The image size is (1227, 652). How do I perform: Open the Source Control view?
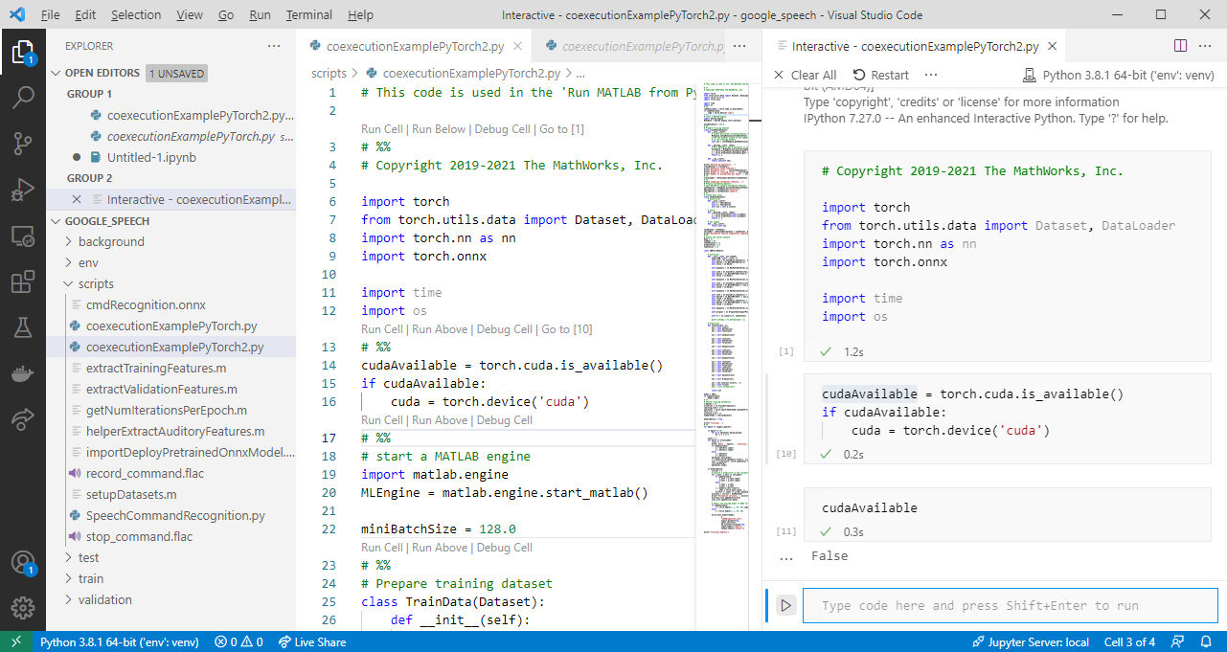pyautogui.click(x=23, y=144)
